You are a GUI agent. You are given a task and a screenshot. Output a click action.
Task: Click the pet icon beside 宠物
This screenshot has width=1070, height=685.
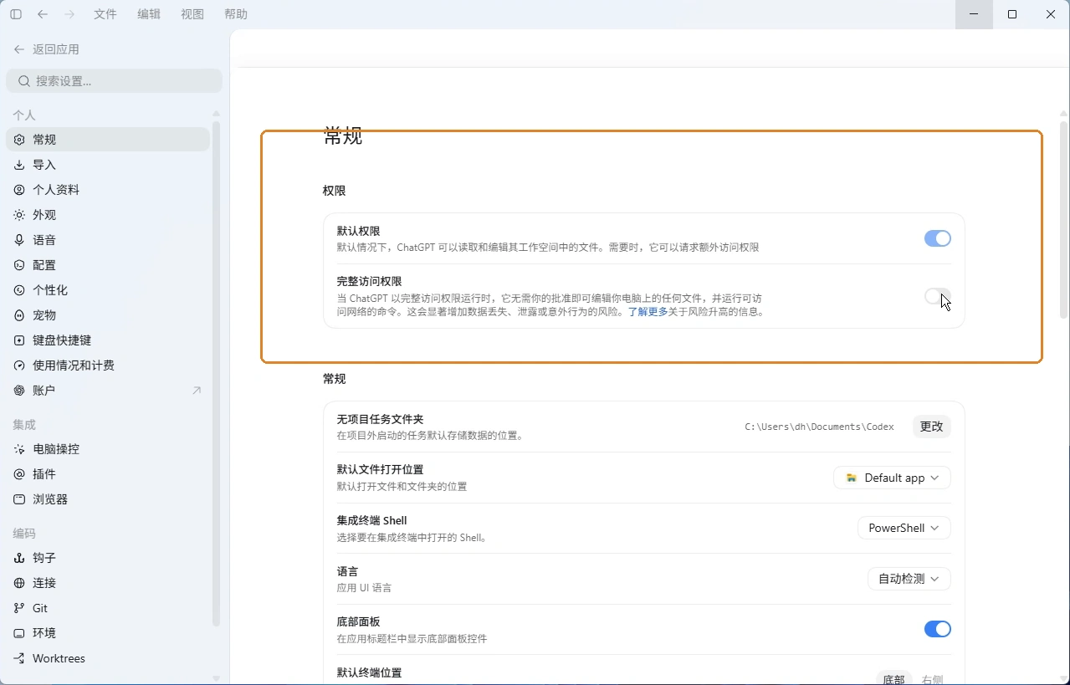19,315
